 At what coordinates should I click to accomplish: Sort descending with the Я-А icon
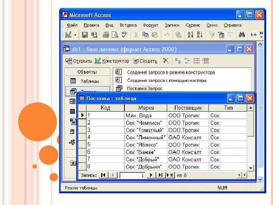(199, 35)
